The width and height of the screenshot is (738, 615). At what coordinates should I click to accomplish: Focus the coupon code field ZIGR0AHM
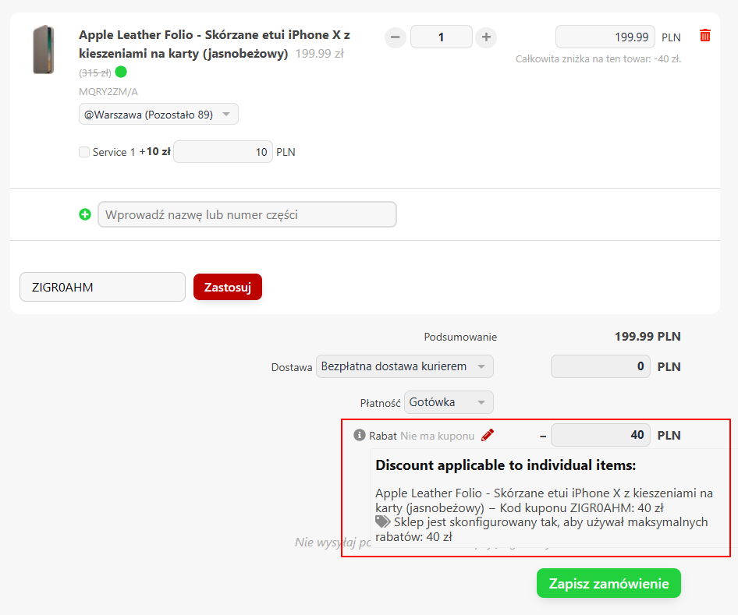(x=103, y=287)
